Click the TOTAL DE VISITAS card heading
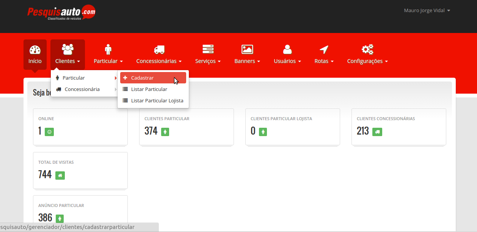This screenshot has height=232, width=477. coord(56,162)
